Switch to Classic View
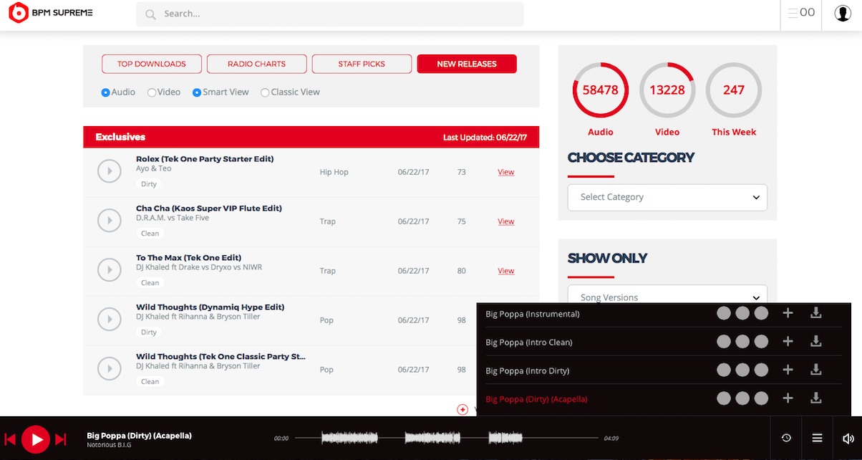 pos(265,92)
